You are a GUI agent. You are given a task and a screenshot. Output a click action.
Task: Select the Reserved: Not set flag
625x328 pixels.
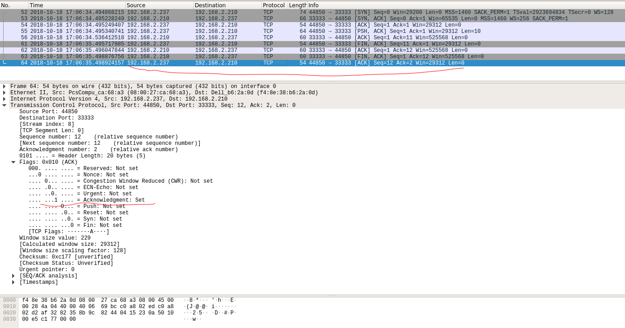[x=83, y=169]
